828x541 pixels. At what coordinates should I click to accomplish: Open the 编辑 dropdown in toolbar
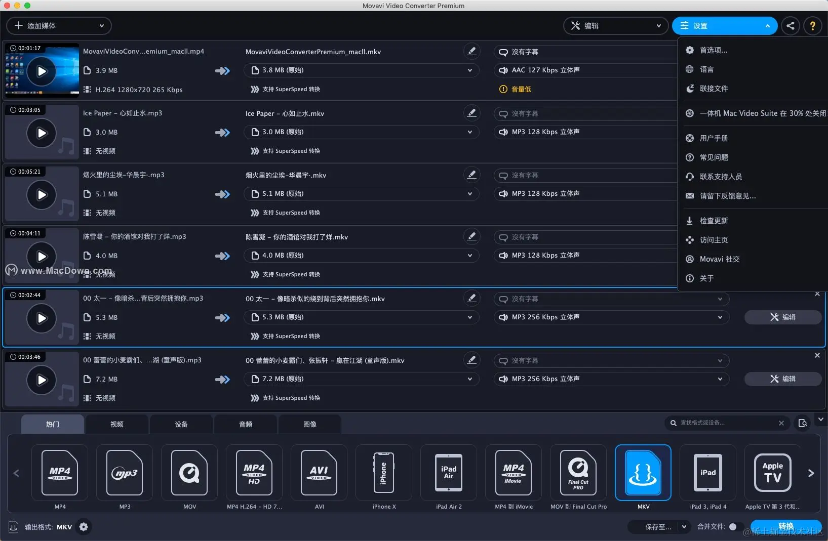click(x=615, y=26)
